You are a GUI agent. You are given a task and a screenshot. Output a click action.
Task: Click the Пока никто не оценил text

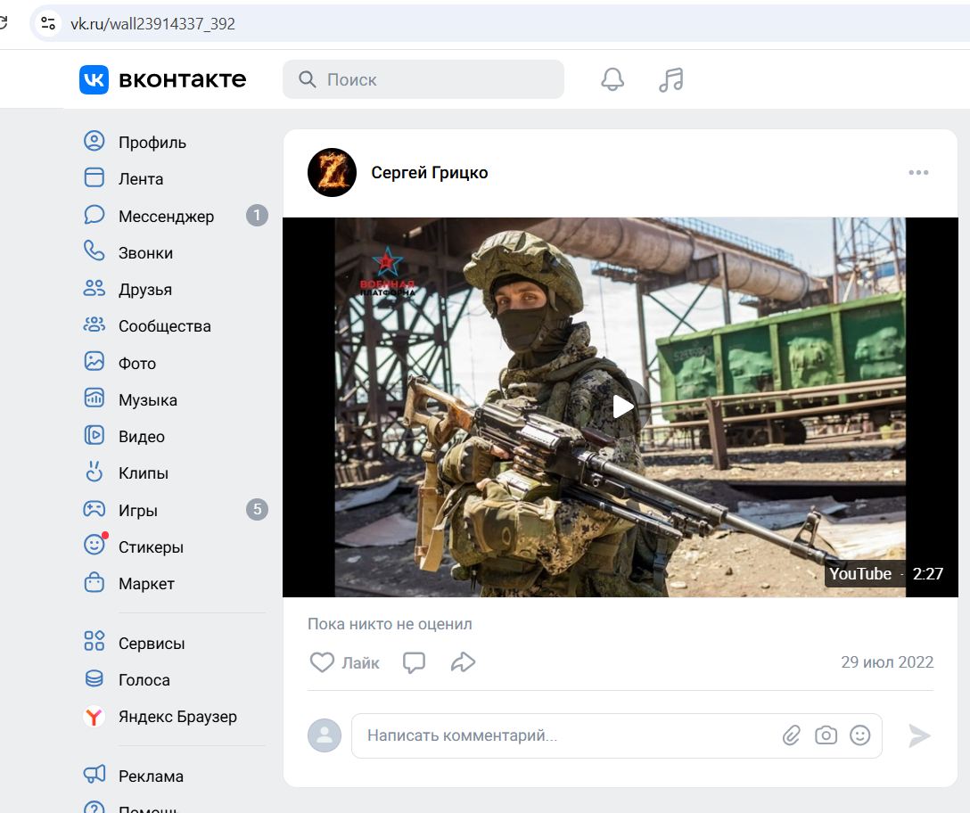(390, 624)
